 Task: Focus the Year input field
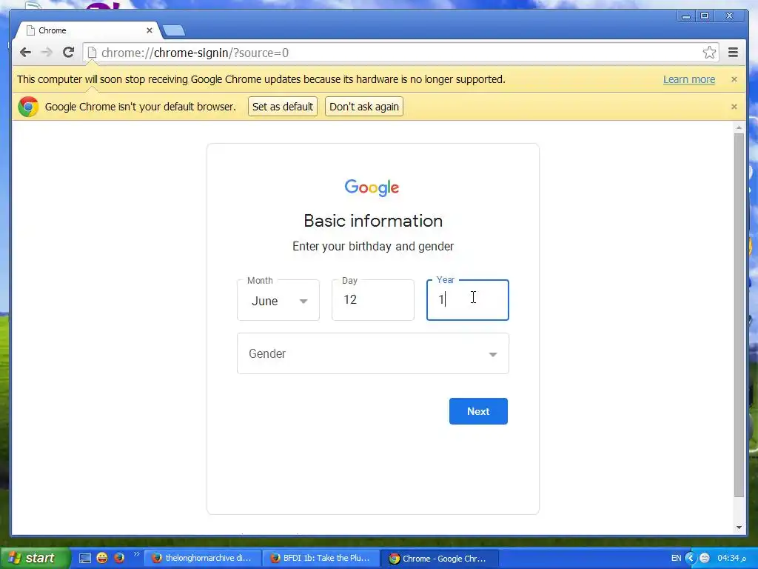[468, 300]
